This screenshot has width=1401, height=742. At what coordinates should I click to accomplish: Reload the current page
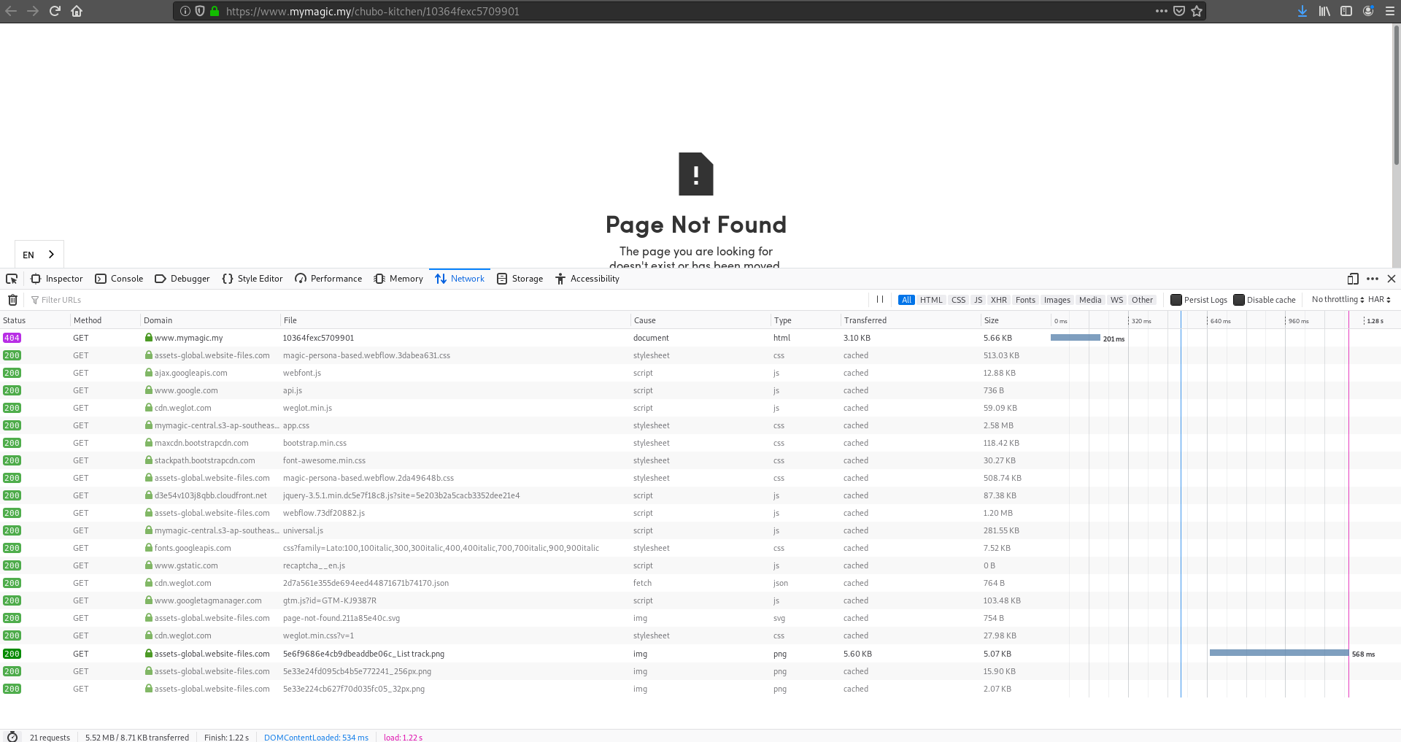coord(54,11)
